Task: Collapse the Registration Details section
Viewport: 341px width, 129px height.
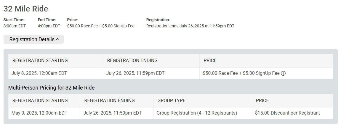Action: (x=33, y=39)
